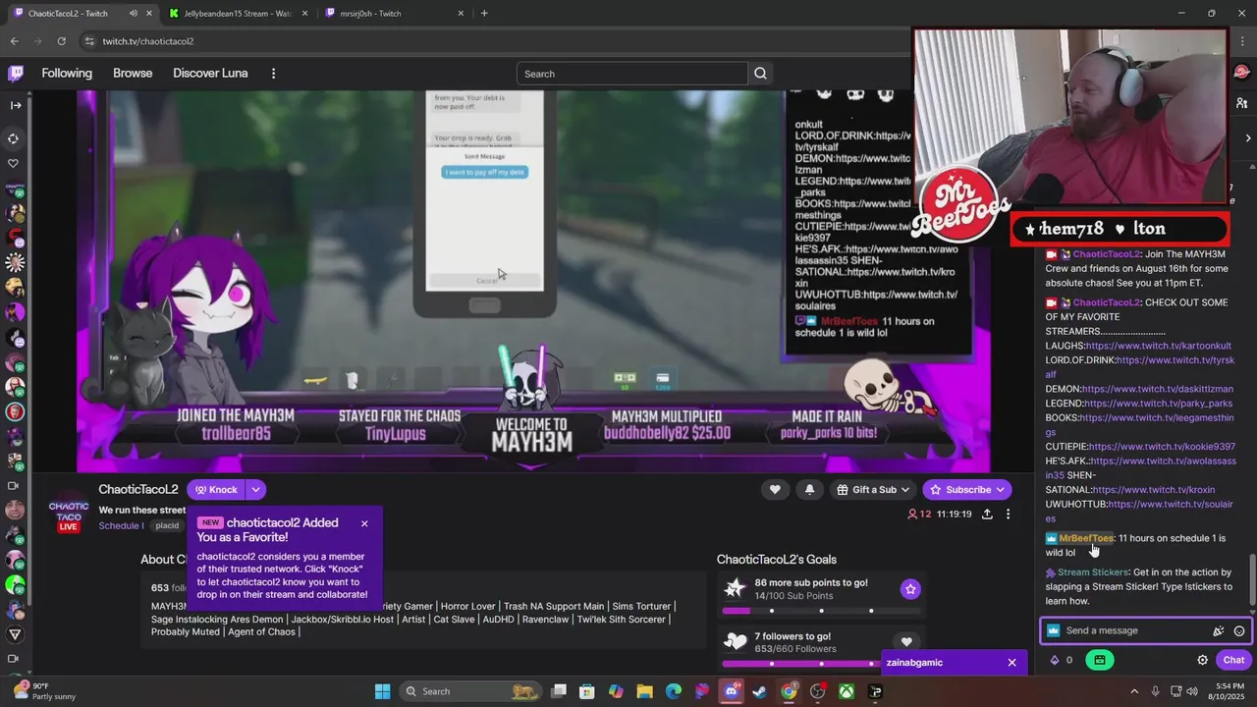Click MrBeefToes username in chat
Screen dimensions: 1257x707
(x=1086, y=538)
